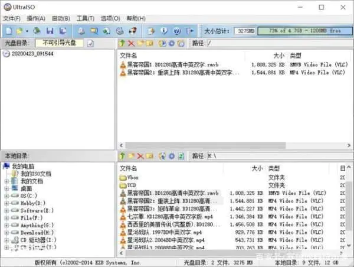
Task: Click the Save As icon
Action: coord(63,31)
